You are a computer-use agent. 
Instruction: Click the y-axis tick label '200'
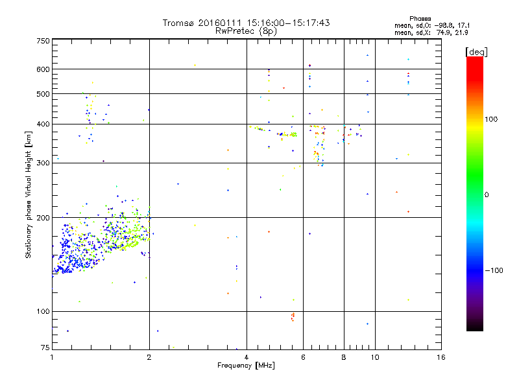coord(43,218)
